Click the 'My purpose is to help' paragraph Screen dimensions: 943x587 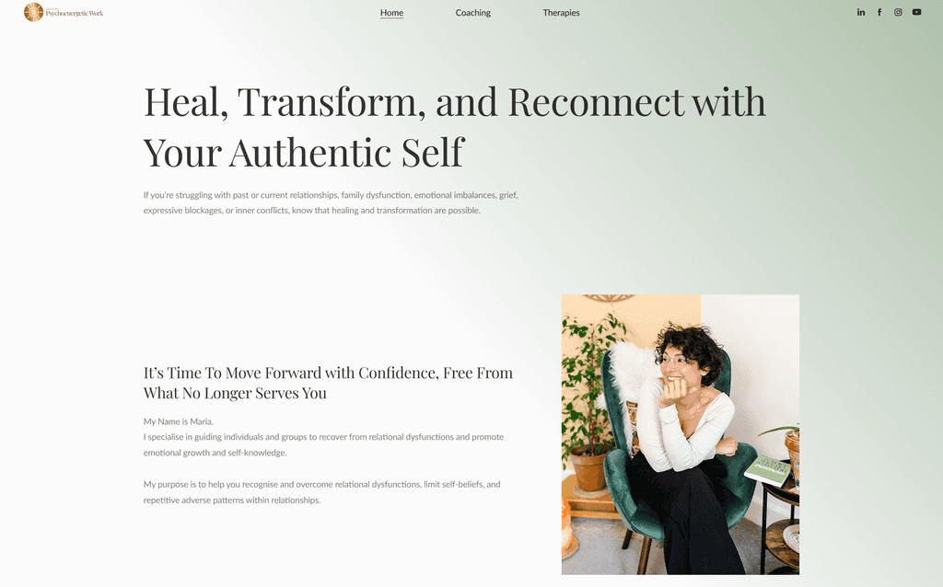coord(321,492)
